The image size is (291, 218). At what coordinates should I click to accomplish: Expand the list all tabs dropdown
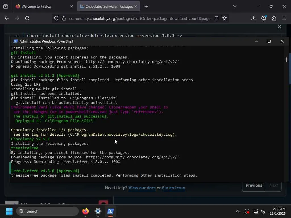coord(235,6)
